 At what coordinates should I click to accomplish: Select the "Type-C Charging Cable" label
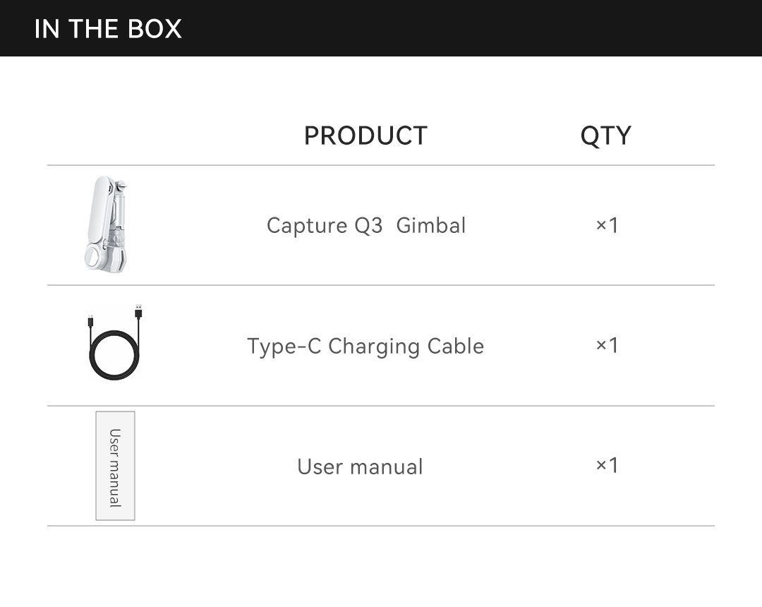[x=365, y=347]
